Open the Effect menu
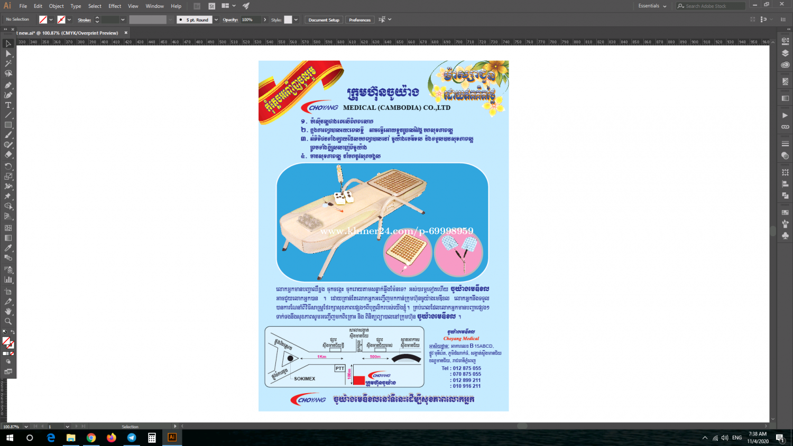The image size is (793, 446). (x=115, y=6)
